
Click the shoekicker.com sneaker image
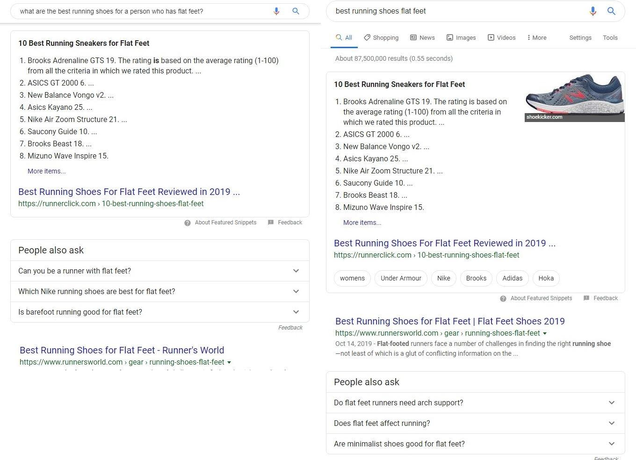click(575, 98)
